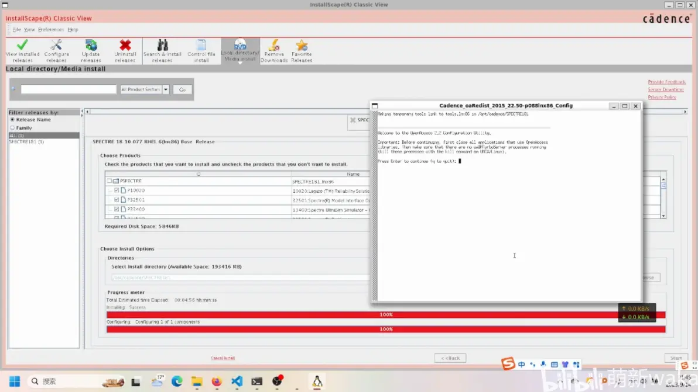The height and width of the screenshot is (392, 698).
Task: Open Search & Install releases
Action: pyautogui.click(x=162, y=51)
